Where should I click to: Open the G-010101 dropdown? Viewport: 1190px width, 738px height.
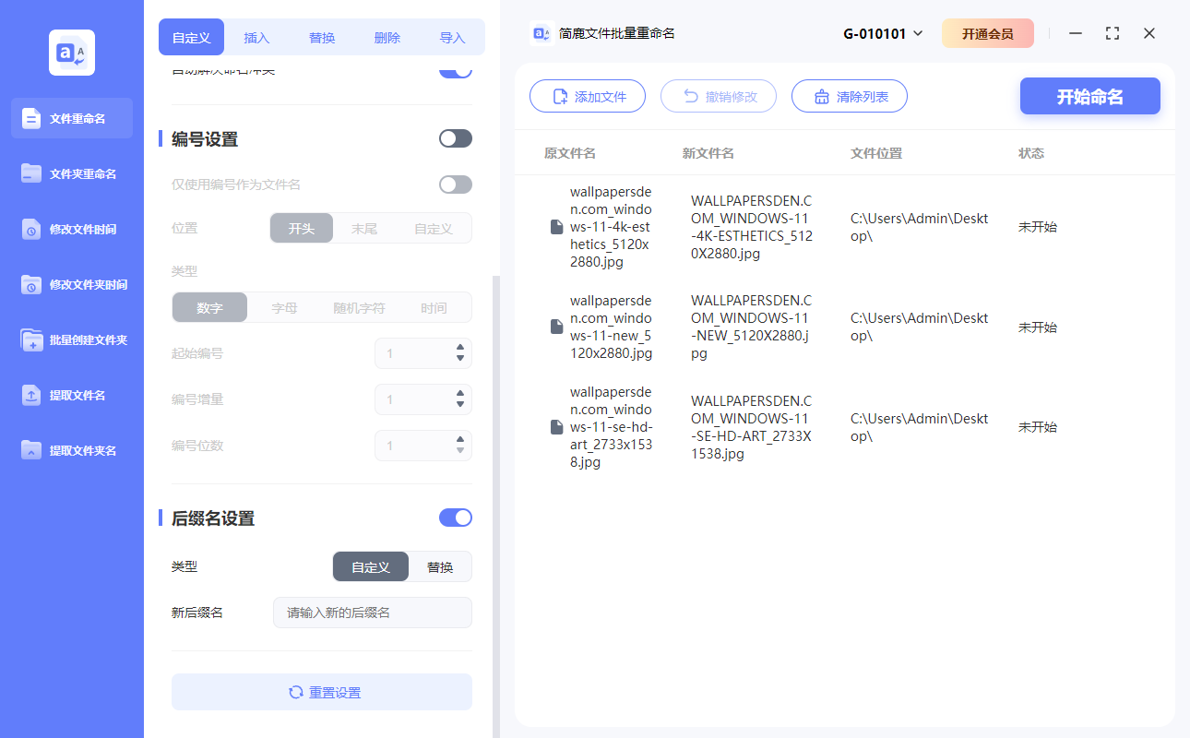tap(878, 32)
